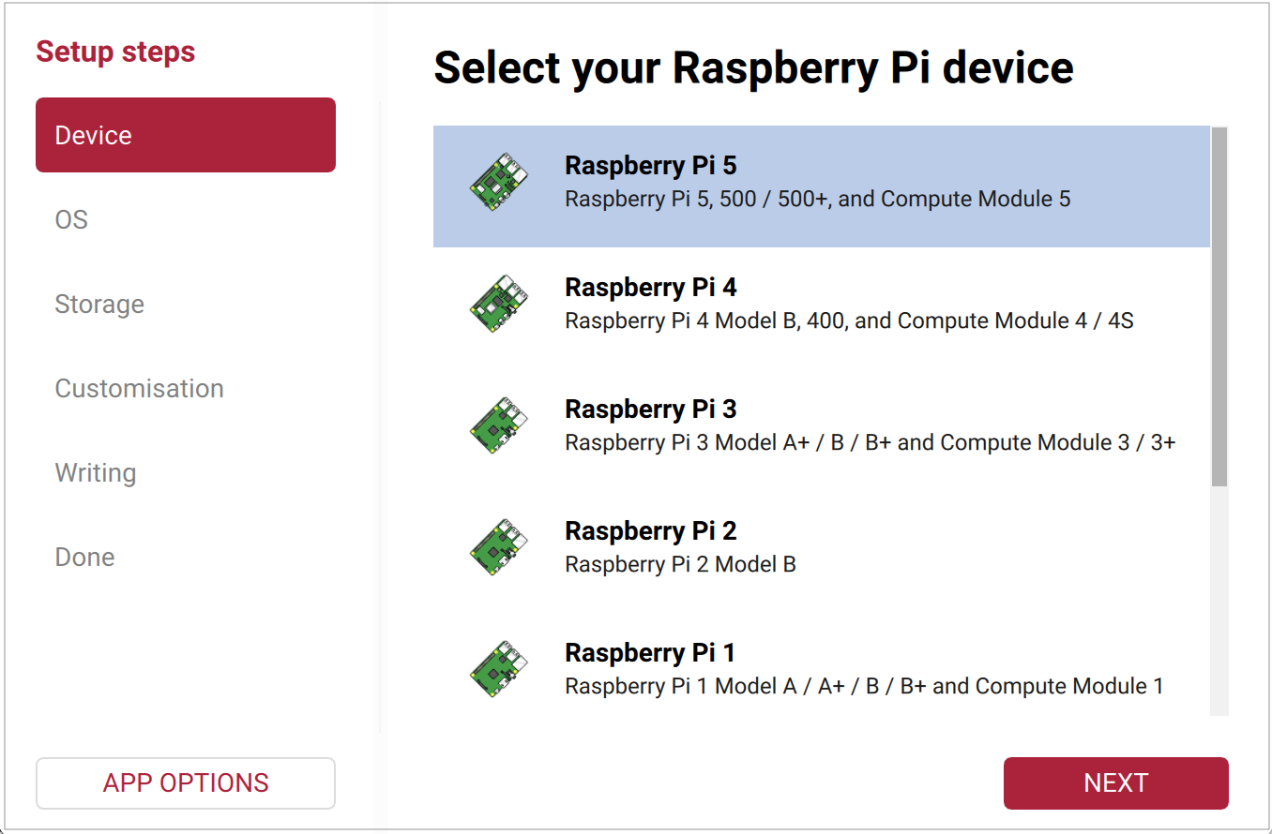This screenshot has width=1272, height=834.
Task: Open the Device setup step
Action: 185,134
